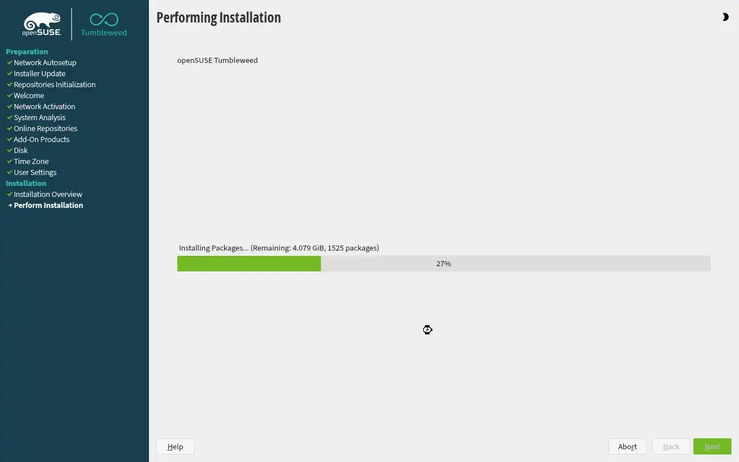Click the Installation section heading
Image resolution: width=739 pixels, height=462 pixels.
tap(26, 183)
